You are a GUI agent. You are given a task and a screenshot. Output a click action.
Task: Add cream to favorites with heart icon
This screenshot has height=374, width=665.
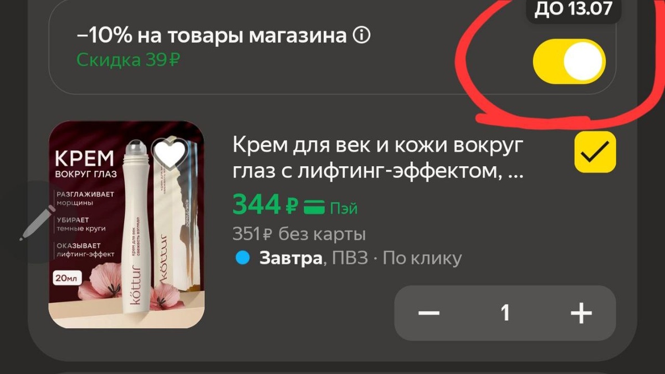pos(170,153)
